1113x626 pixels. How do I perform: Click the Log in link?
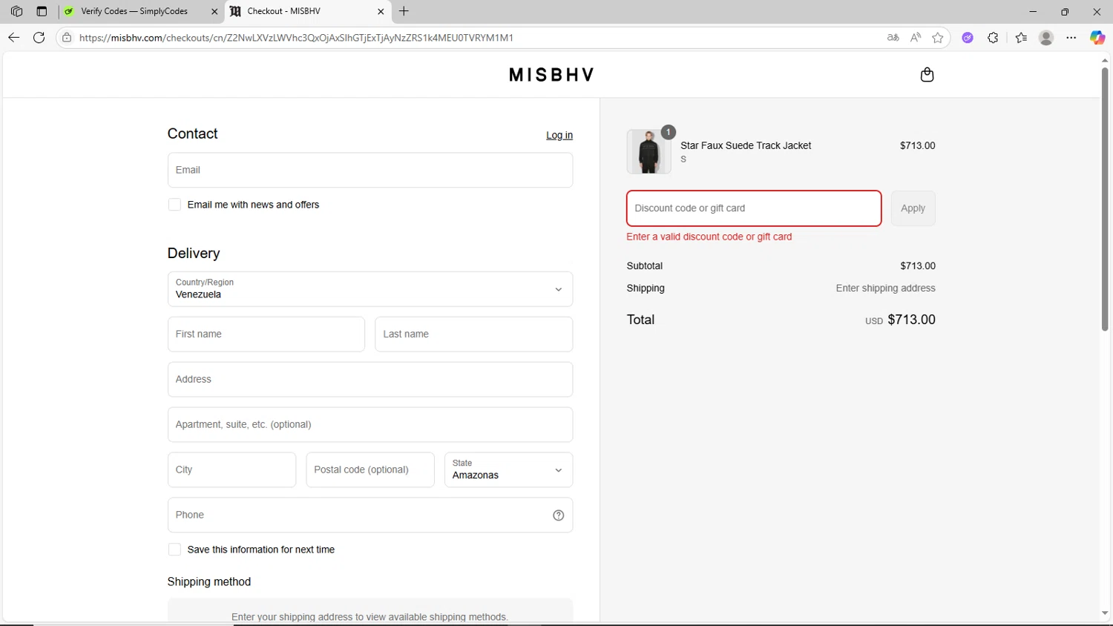tap(559, 135)
